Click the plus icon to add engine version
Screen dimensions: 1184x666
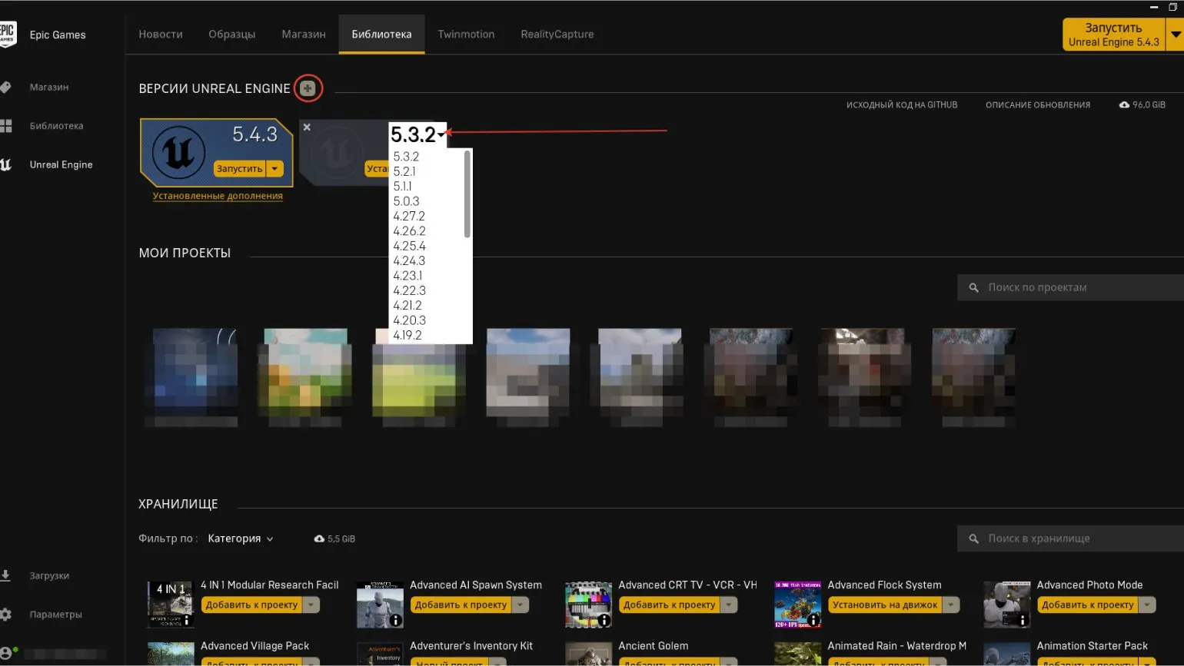tap(308, 88)
